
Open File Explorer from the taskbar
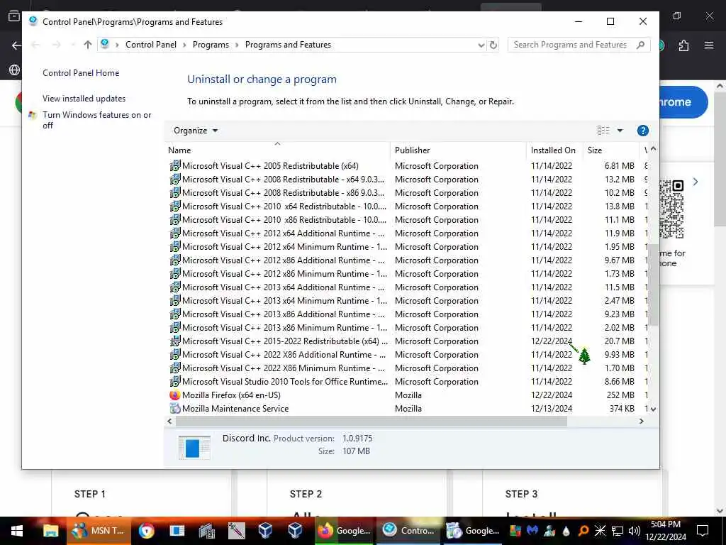click(x=50, y=531)
